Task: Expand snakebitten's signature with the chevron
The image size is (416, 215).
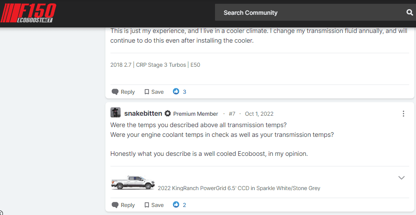Action: pyautogui.click(x=402, y=178)
